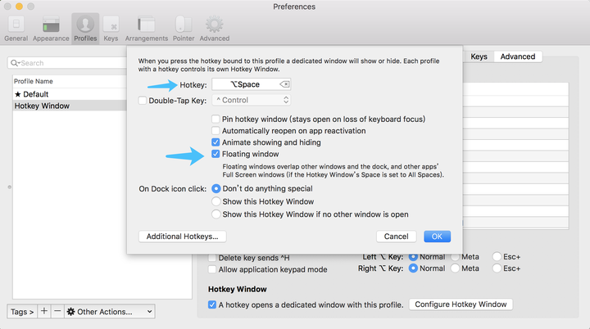Open the Double-Tap Key Control dropdown
Screen dimensions: 590x329
point(252,100)
